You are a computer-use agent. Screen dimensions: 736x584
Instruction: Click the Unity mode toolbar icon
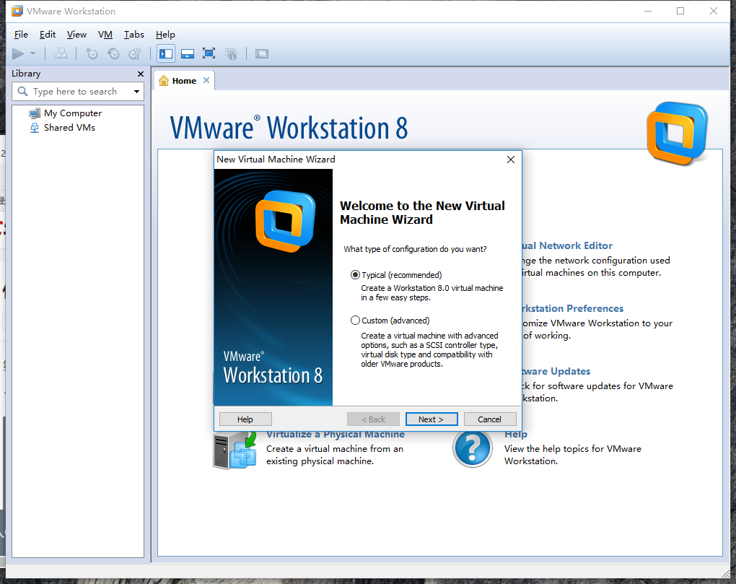click(231, 53)
